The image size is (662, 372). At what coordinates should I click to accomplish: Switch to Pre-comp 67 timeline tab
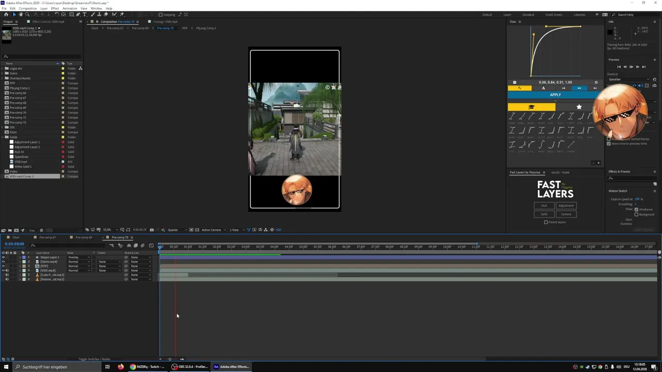(48, 237)
